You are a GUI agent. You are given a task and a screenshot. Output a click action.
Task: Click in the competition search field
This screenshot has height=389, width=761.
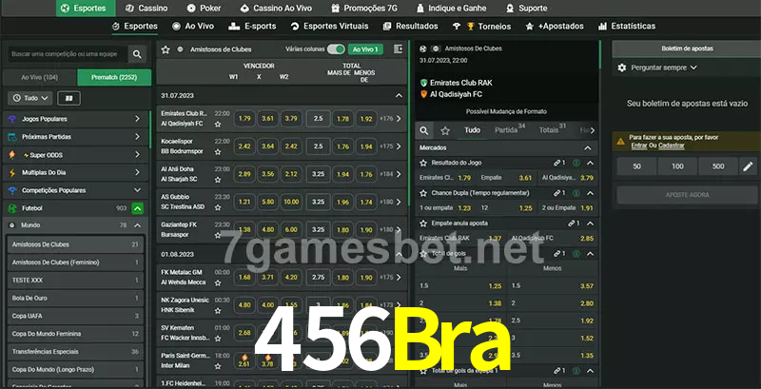click(x=67, y=54)
